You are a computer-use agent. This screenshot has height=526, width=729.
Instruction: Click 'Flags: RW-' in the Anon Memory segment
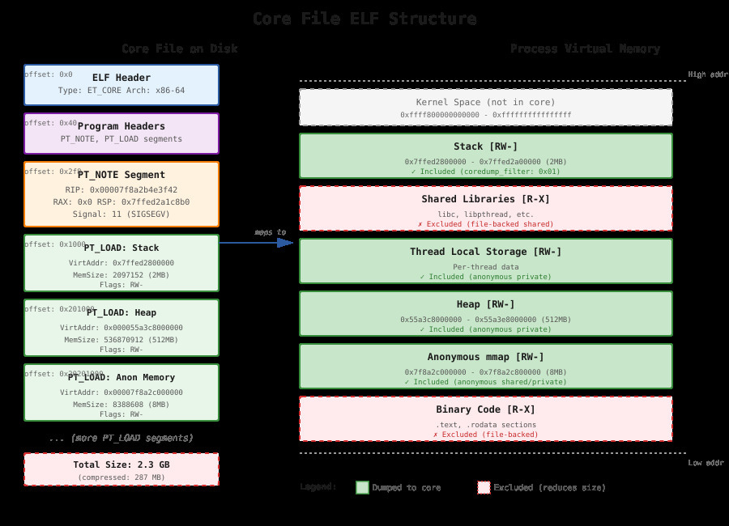(x=122, y=414)
